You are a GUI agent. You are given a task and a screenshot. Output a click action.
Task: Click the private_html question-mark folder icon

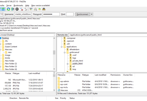point(70,61)
